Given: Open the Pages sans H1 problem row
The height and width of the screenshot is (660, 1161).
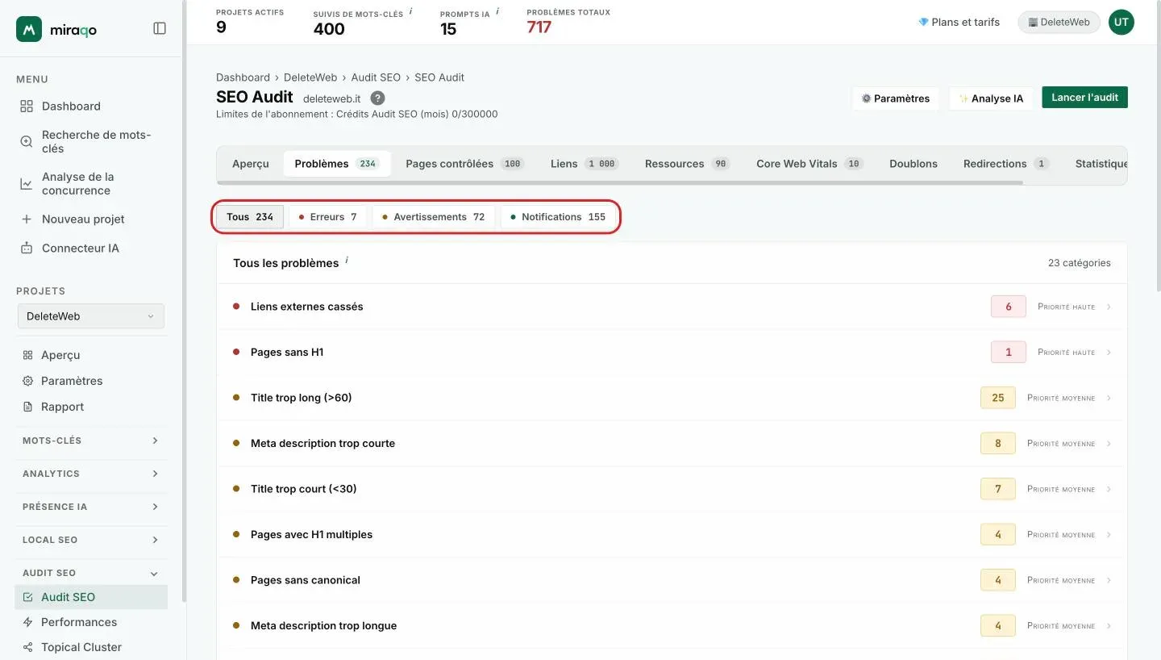Looking at the screenshot, I should coord(672,353).
